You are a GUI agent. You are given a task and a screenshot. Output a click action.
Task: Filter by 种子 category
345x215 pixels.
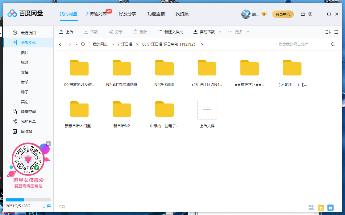25,92
